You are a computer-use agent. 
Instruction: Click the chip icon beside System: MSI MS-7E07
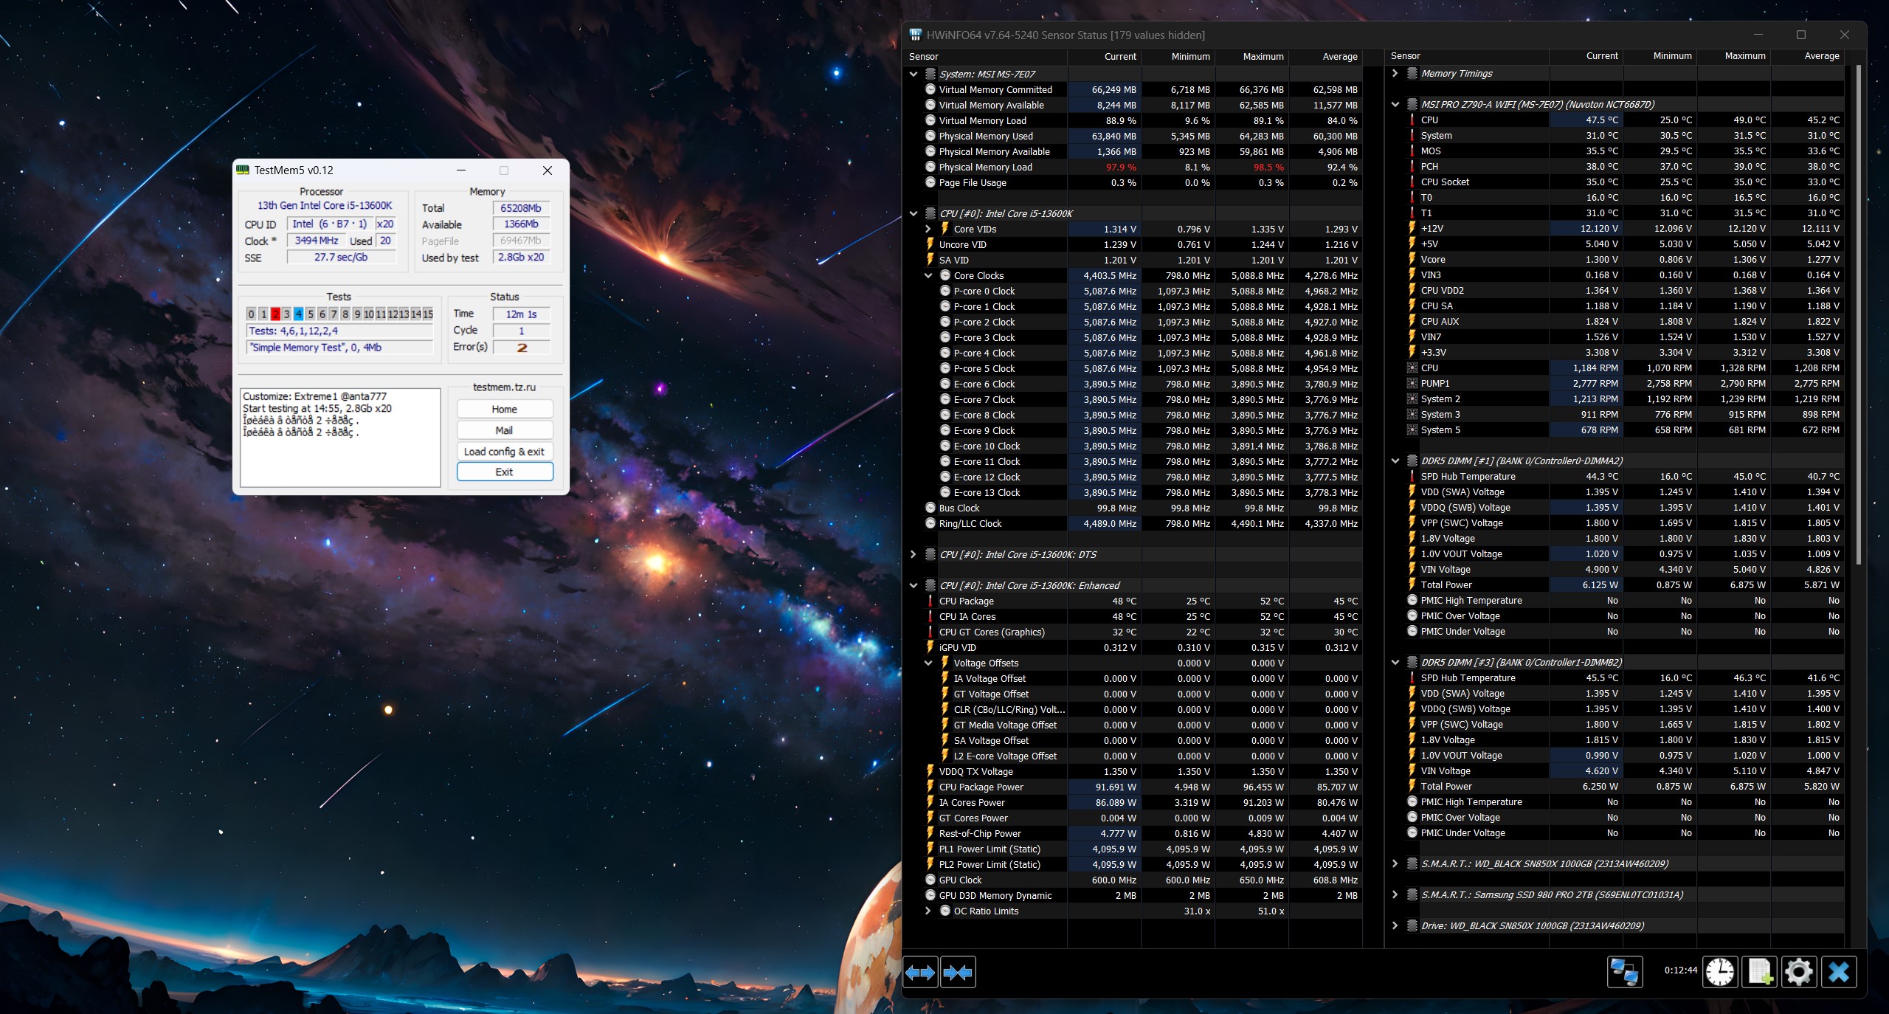[x=930, y=74]
